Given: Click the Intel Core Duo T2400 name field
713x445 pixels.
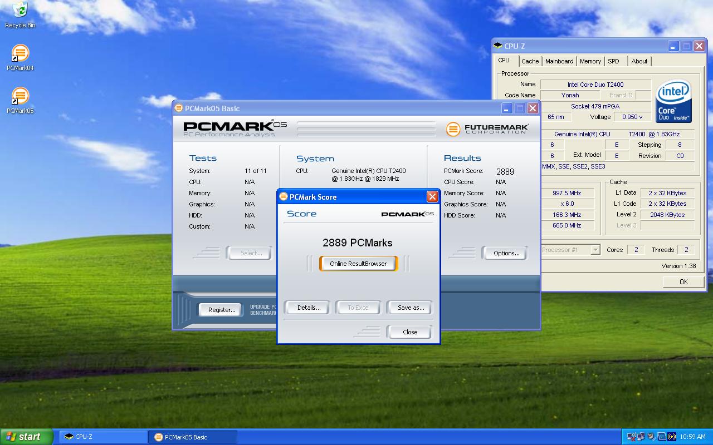Looking at the screenshot, I should point(595,85).
